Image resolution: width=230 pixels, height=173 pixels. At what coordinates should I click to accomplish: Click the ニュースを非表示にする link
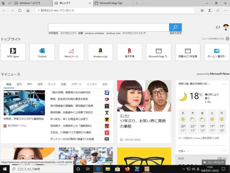tap(213, 39)
